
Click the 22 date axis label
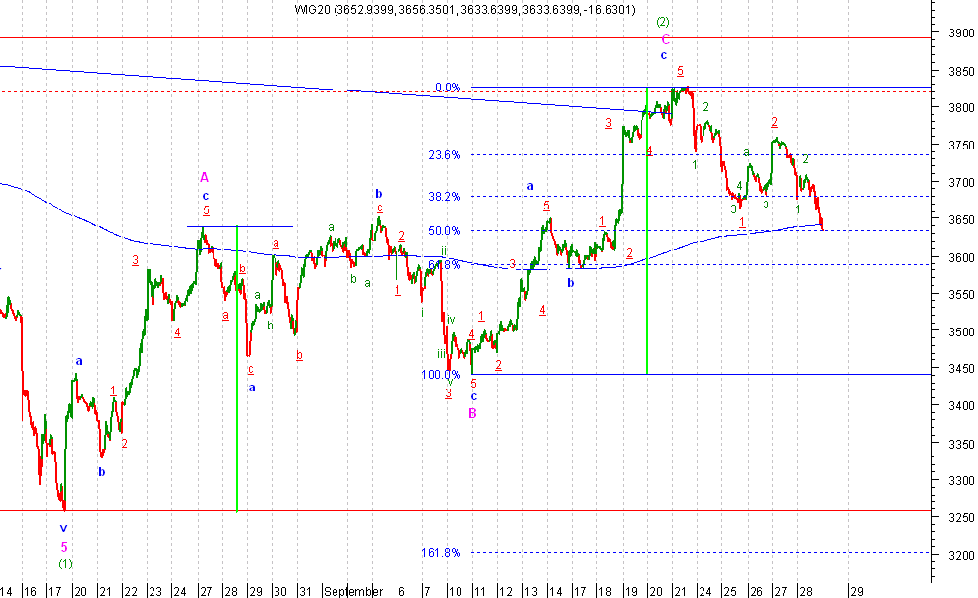(x=130, y=591)
